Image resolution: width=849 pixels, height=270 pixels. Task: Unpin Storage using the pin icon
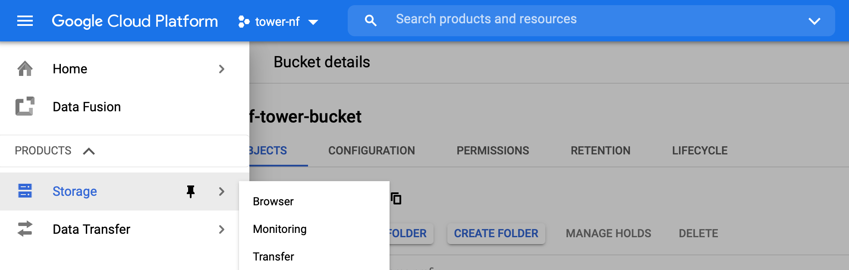click(x=190, y=191)
